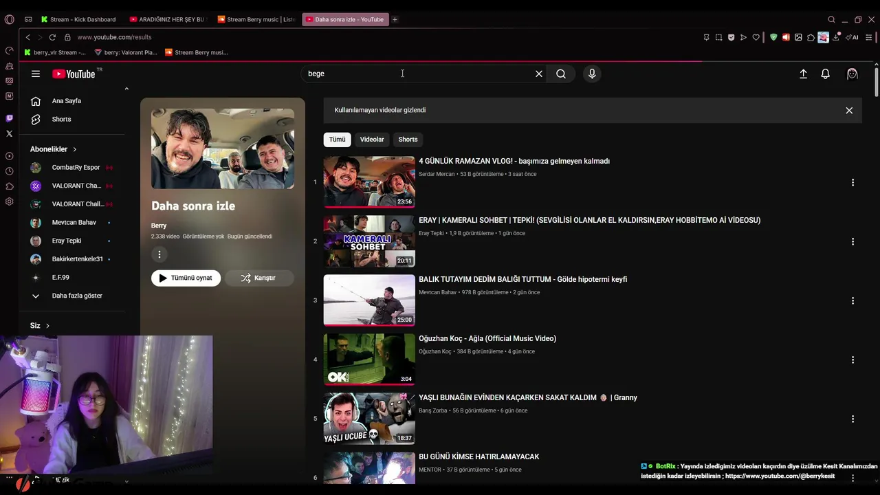Go back to the previous page
Image resolution: width=880 pixels, height=495 pixels.
tap(27, 37)
